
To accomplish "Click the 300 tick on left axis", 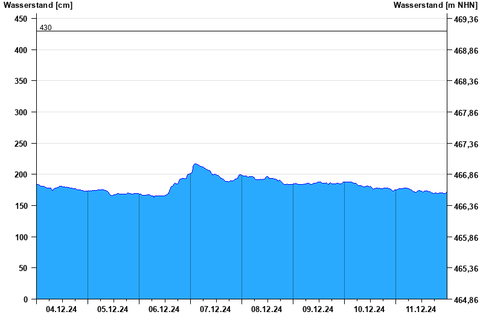I will click(x=21, y=112).
